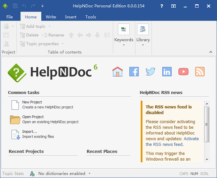This screenshot has width=217, height=178.
Task: Click RSS news scrollbar down arrow
Action: coord(207,160)
